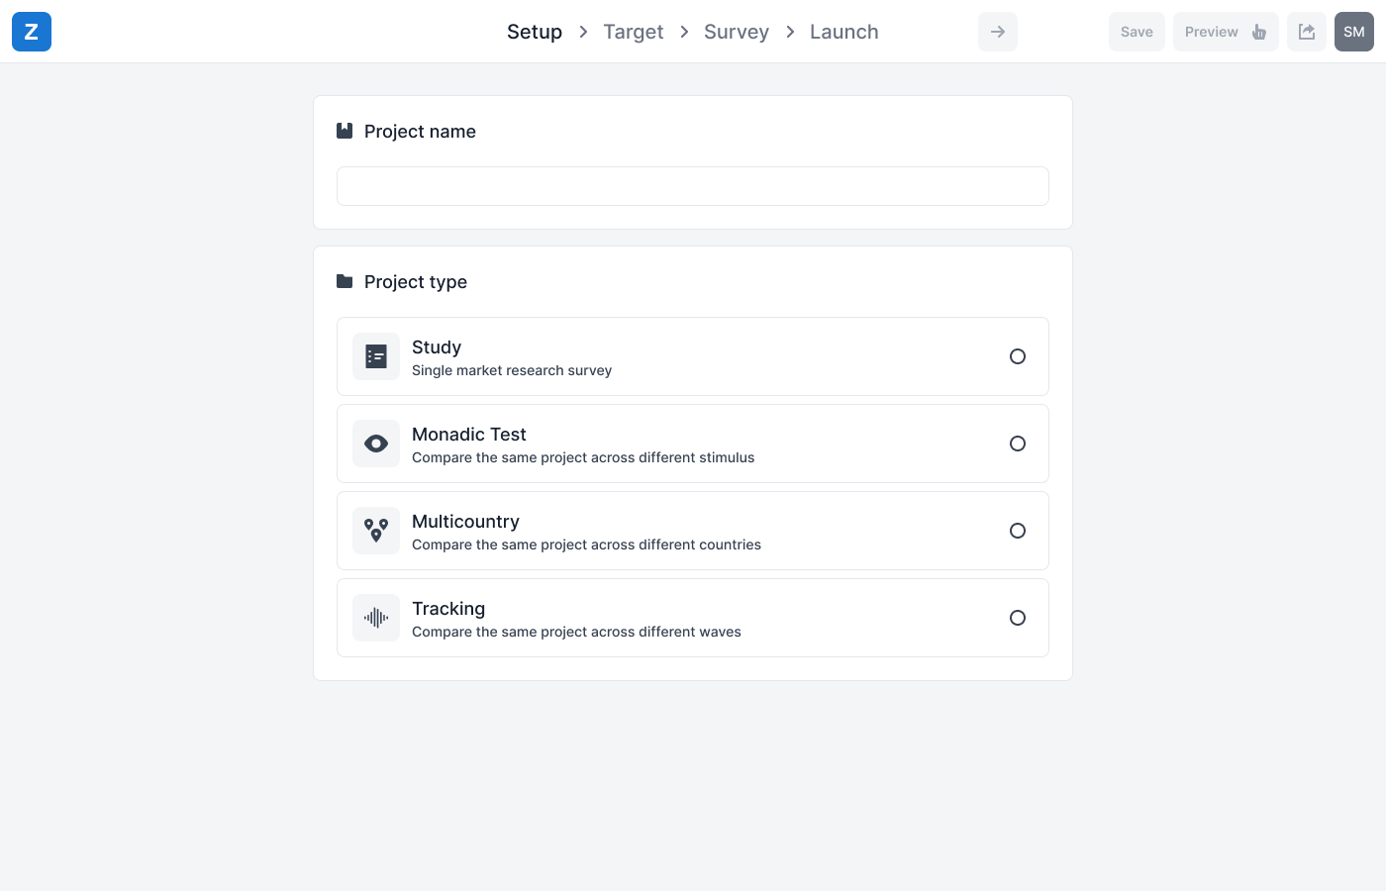
Task: Open the SM user avatar menu
Action: tap(1353, 32)
